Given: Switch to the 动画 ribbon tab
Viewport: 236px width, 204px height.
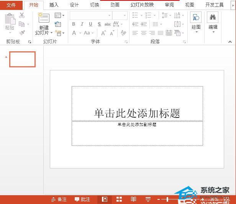Looking at the screenshot, I should pyautogui.click(x=115, y=5).
